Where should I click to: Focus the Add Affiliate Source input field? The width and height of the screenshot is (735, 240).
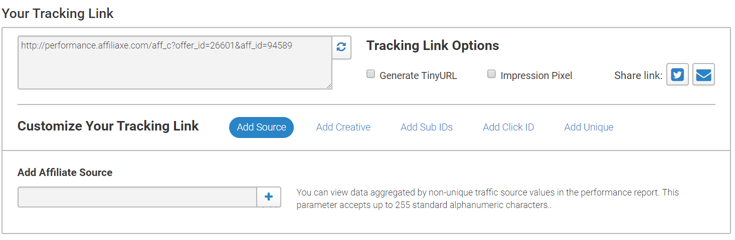tap(137, 197)
